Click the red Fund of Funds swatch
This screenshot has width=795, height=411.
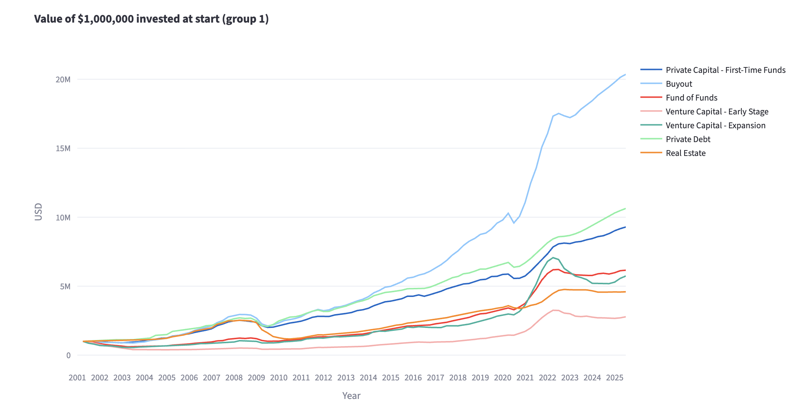click(x=651, y=98)
